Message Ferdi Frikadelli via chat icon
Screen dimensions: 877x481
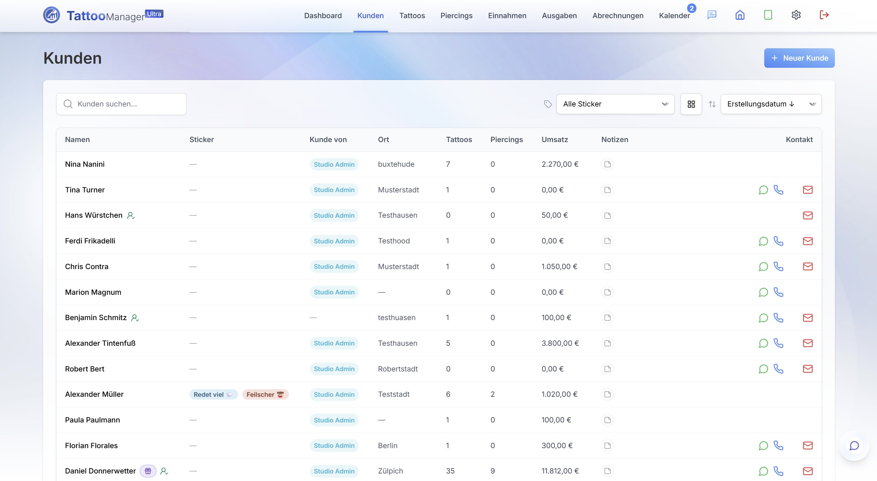pyautogui.click(x=763, y=241)
